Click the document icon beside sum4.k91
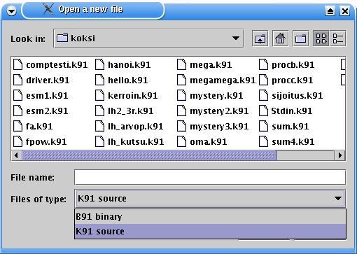The height and width of the screenshot is (254, 357). pos(263,141)
